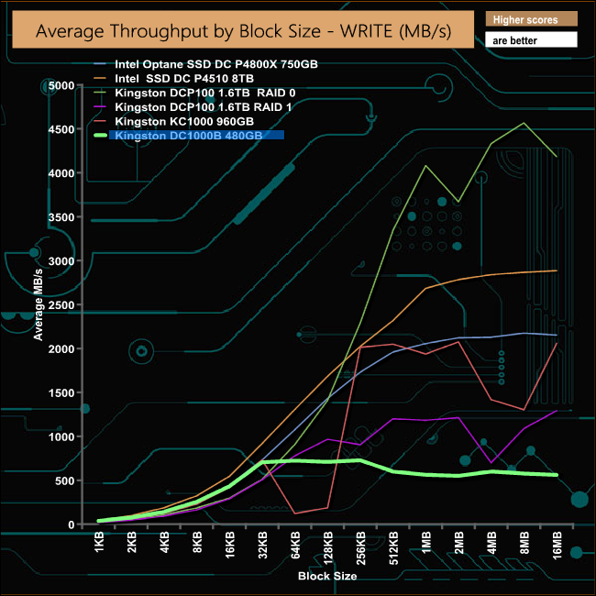
Task: Select the 'Intel SSD DC P4510 8TB' legend entry
Action: [184, 79]
